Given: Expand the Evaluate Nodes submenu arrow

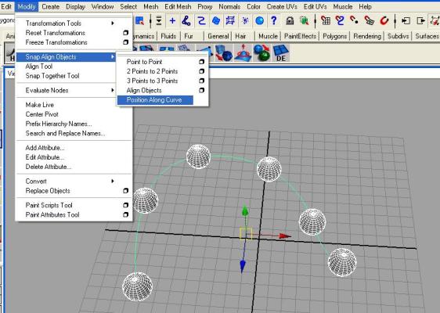Looking at the screenshot, I should coord(113,90).
